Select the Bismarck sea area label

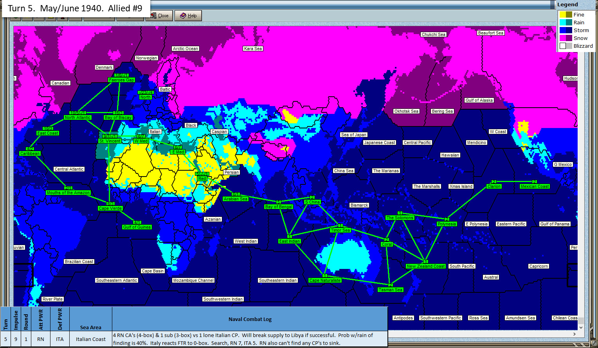point(359,205)
